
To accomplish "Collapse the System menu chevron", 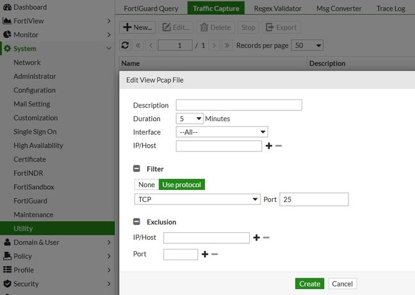I will click(109, 49).
